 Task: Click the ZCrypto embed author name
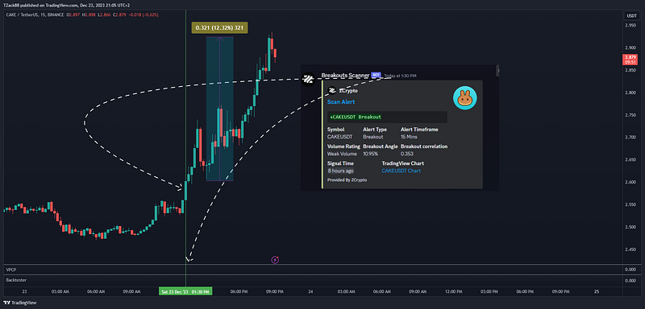pyautogui.click(x=348, y=91)
